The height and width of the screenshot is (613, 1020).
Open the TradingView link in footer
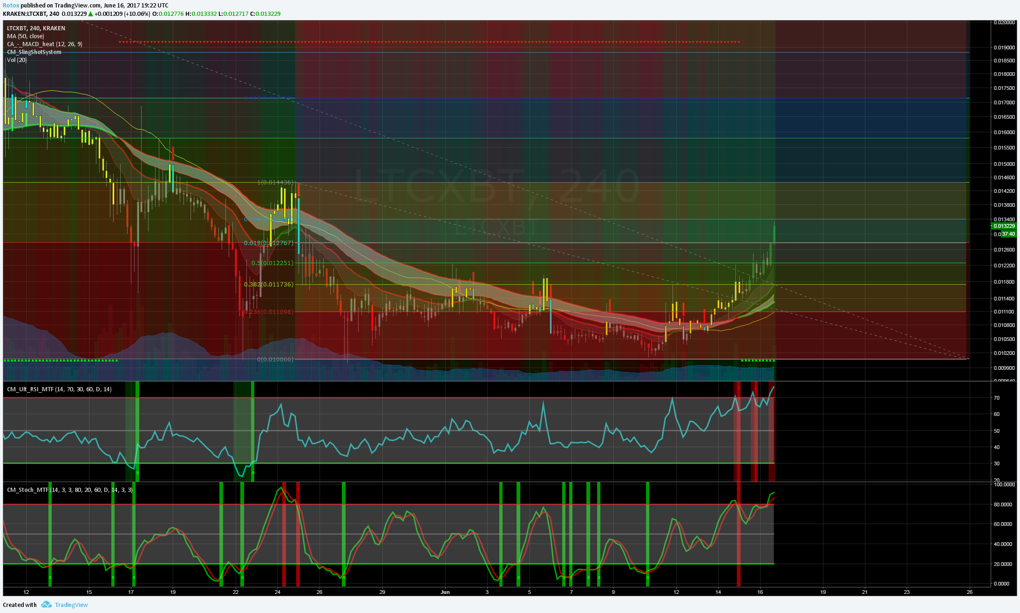pos(71,605)
